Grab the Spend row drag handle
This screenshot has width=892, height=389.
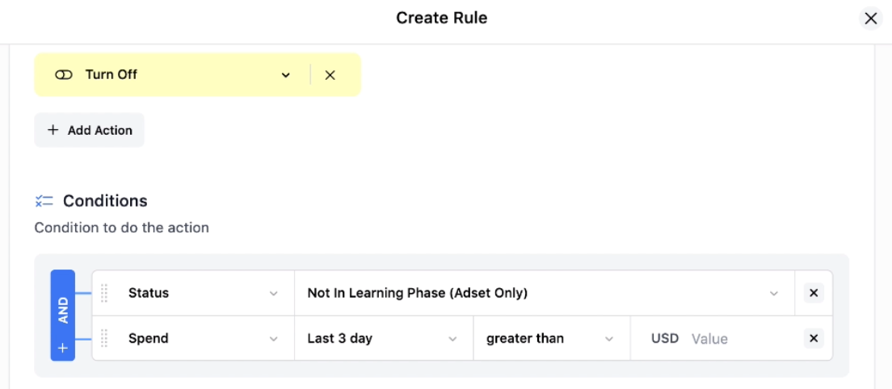click(x=104, y=338)
